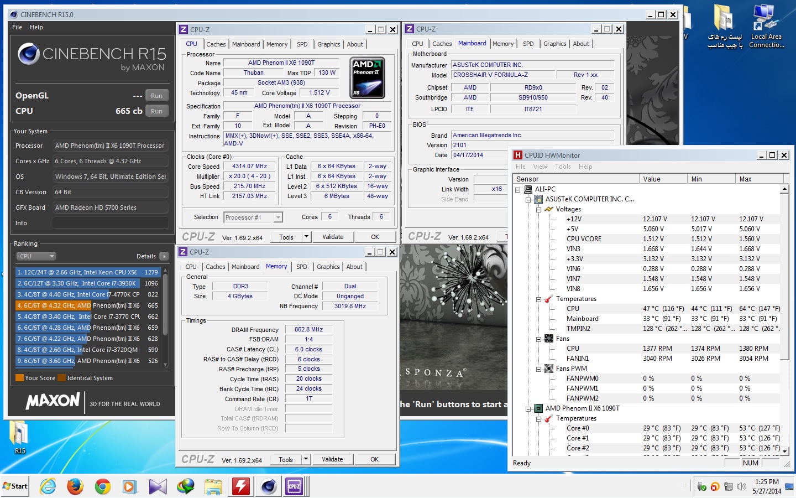Click the Cinebench ranking list scrollbar
796x498 pixels.
coord(165,317)
